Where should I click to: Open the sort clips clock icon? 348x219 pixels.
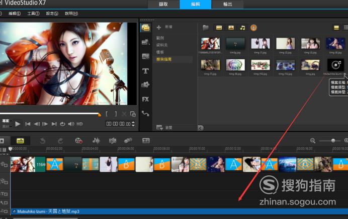coord(253,28)
